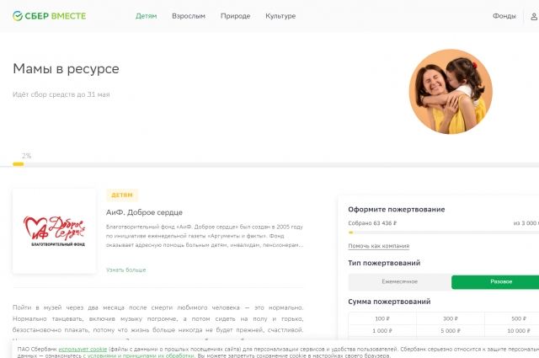
Task: Pick the 100 ₽ donation amount
Action: (382, 318)
